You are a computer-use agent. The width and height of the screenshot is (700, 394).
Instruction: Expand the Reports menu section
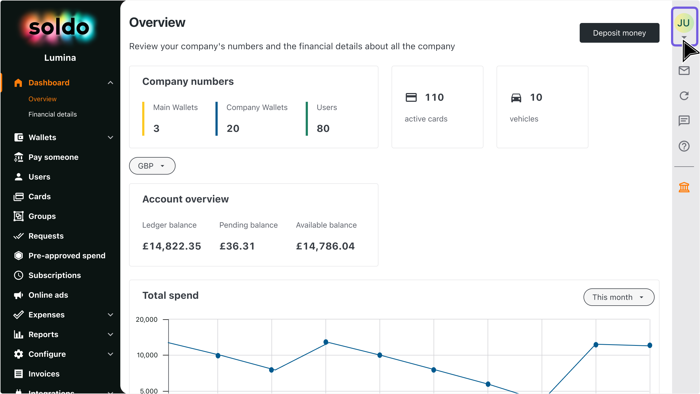coord(63,334)
